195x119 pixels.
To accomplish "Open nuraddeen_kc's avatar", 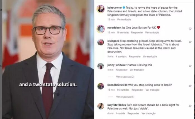I will [101, 29].
